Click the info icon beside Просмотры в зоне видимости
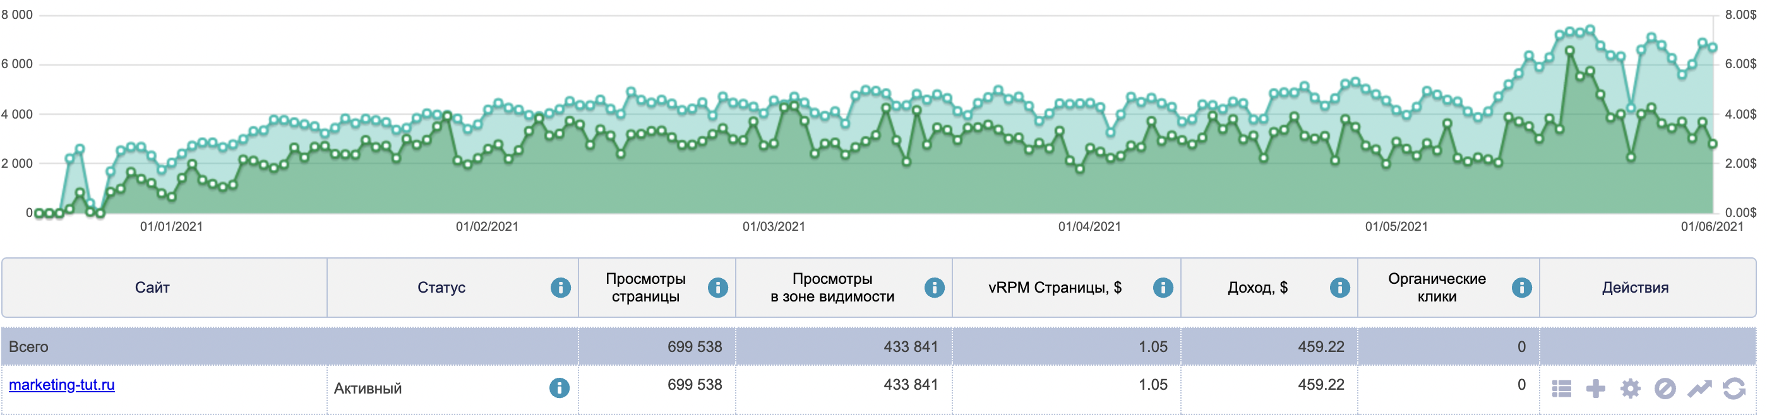This screenshot has width=1767, height=415. click(934, 288)
